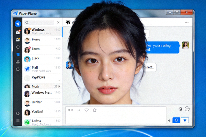The height and width of the screenshot is (137, 206).
Task: Click the avatar beside the incoming message
Action: tap(69, 65)
